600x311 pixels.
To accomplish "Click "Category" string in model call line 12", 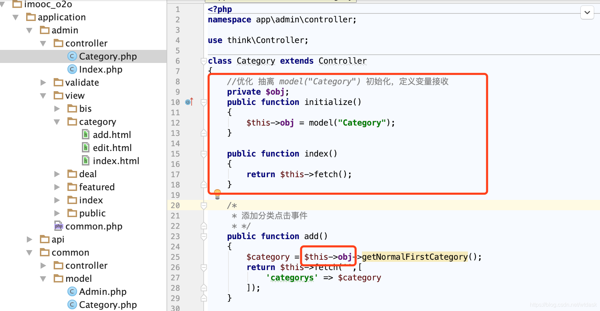I will point(362,122).
